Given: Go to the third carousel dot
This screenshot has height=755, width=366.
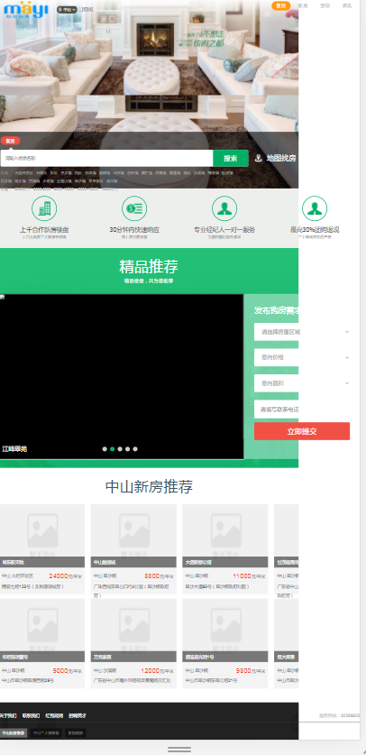Looking at the screenshot, I should (120, 449).
